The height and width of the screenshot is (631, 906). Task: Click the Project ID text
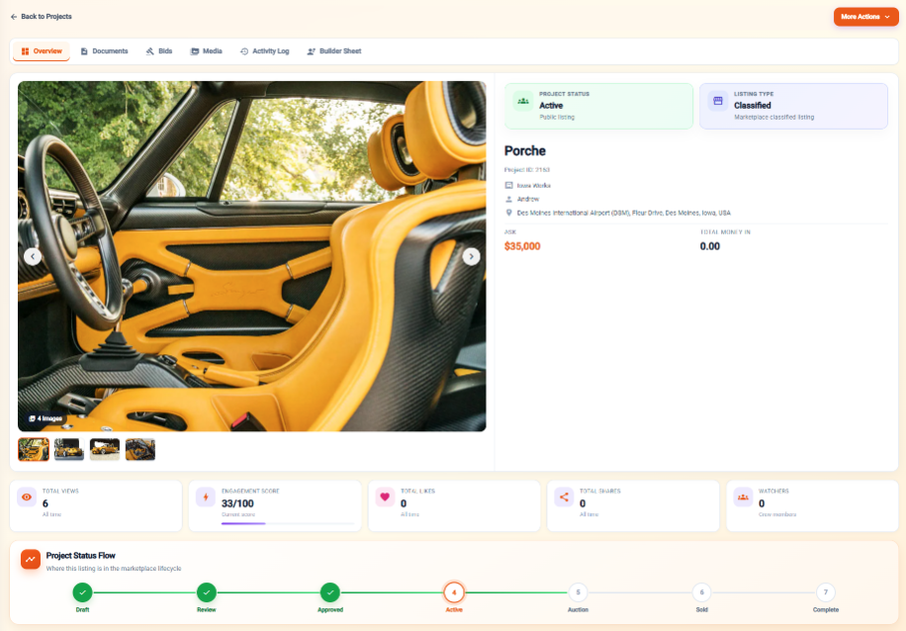527,170
